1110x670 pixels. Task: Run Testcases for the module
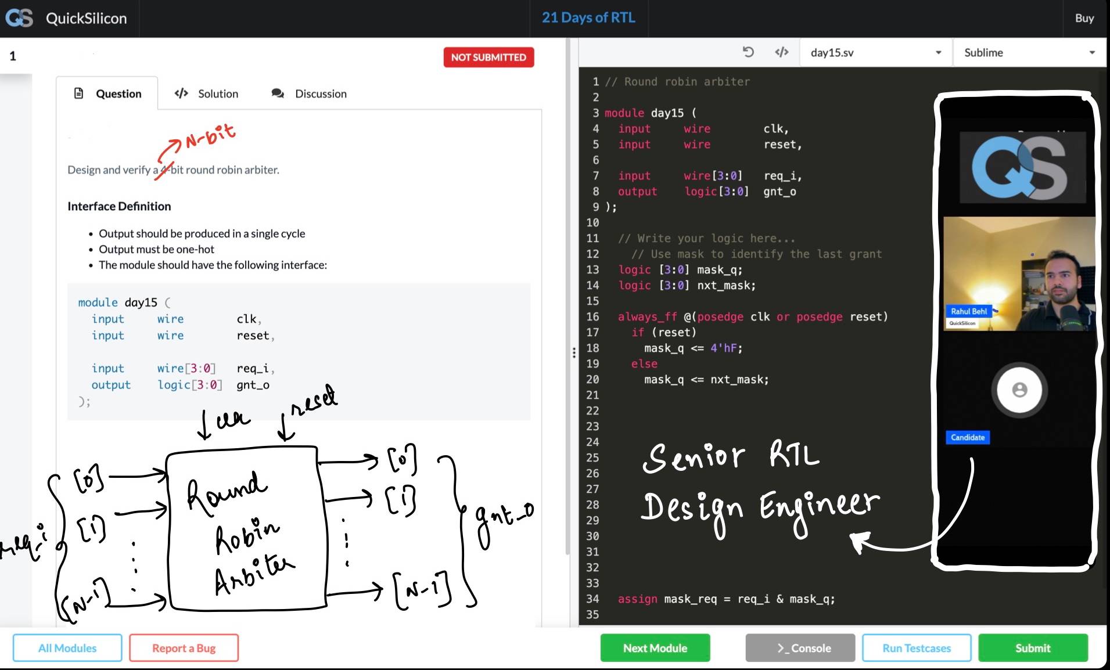[x=916, y=648]
